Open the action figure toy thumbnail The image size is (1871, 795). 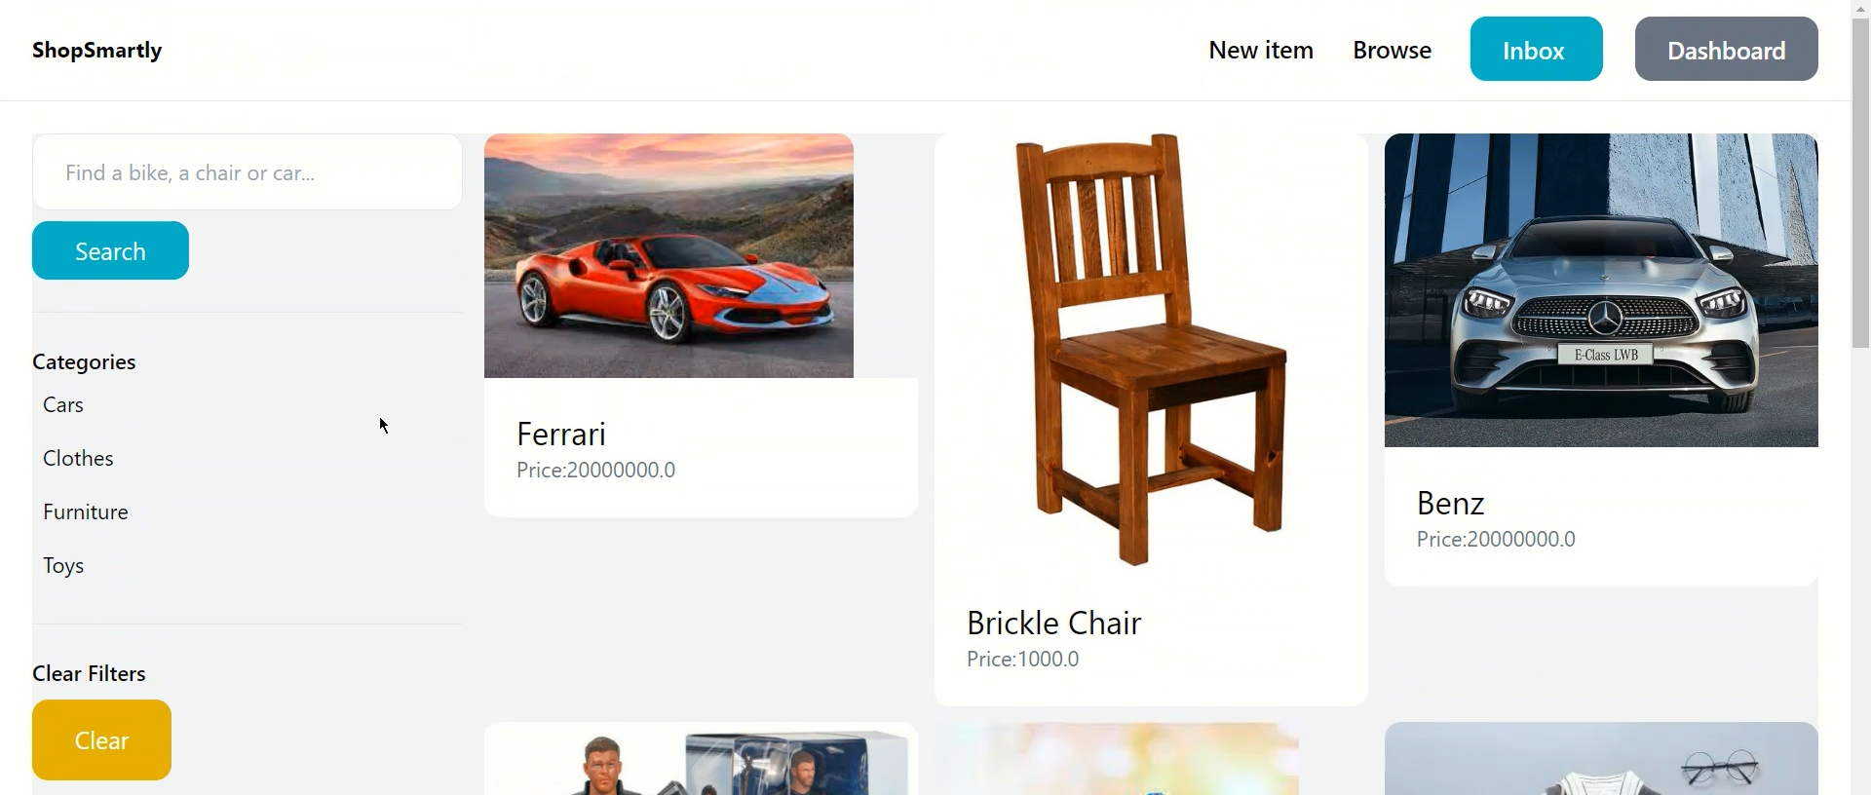click(701, 759)
